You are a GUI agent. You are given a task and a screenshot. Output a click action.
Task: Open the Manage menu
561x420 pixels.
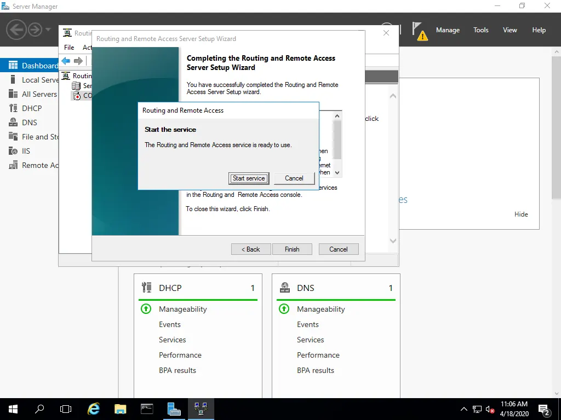(x=448, y=30)
